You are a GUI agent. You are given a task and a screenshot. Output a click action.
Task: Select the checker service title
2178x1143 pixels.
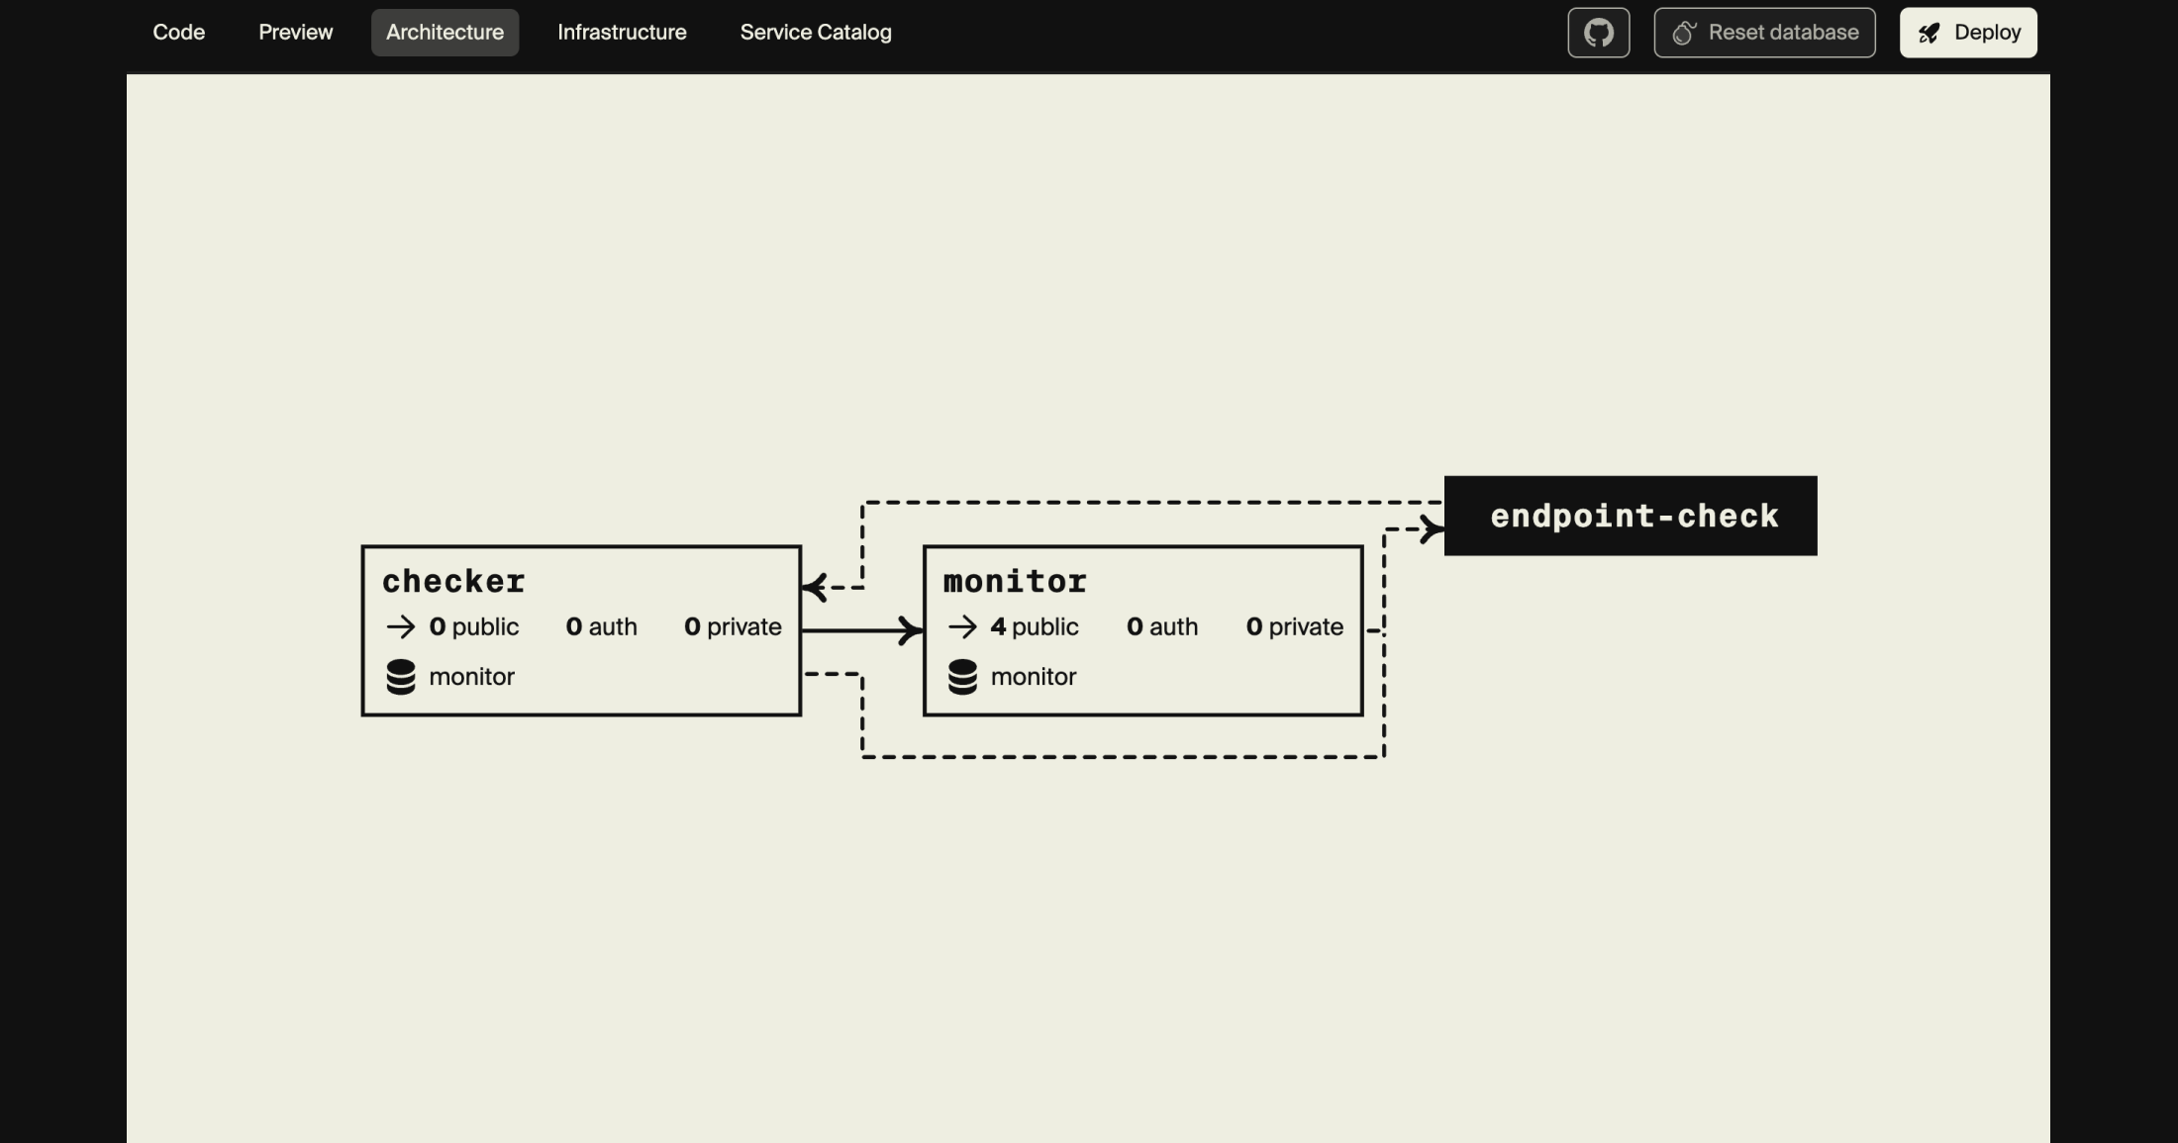click(x=453, y=581)
